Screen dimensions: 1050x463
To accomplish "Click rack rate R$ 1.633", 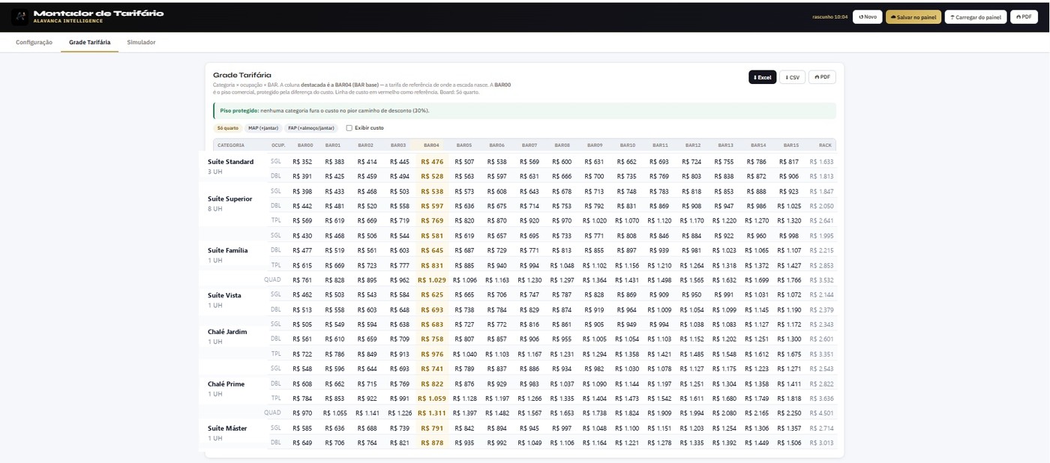I will pos(822,162).
